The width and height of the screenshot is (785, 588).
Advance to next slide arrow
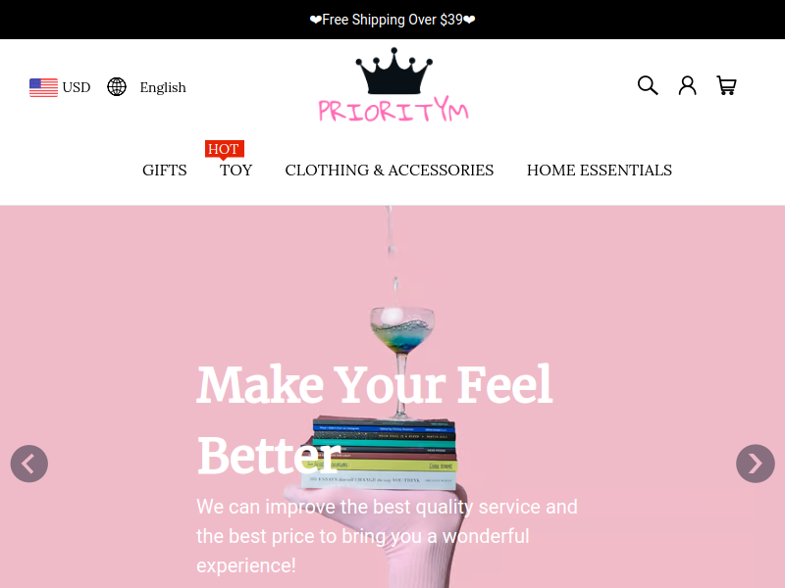coord(756,464)
